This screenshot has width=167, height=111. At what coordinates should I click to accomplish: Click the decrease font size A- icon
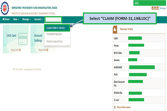153,9
